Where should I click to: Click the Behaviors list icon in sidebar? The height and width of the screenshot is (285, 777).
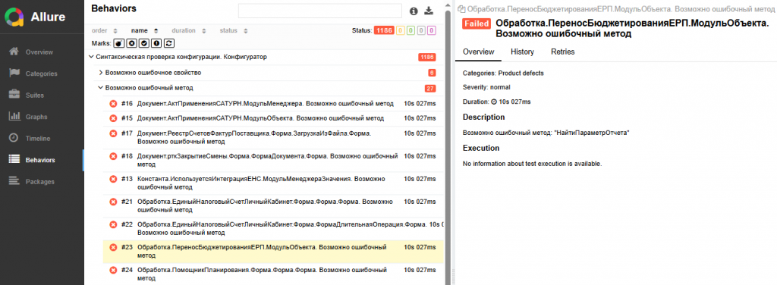click(14, 160)
